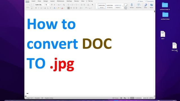Switch to the Design tab
180x101 pixels.
tap(46, 1)
